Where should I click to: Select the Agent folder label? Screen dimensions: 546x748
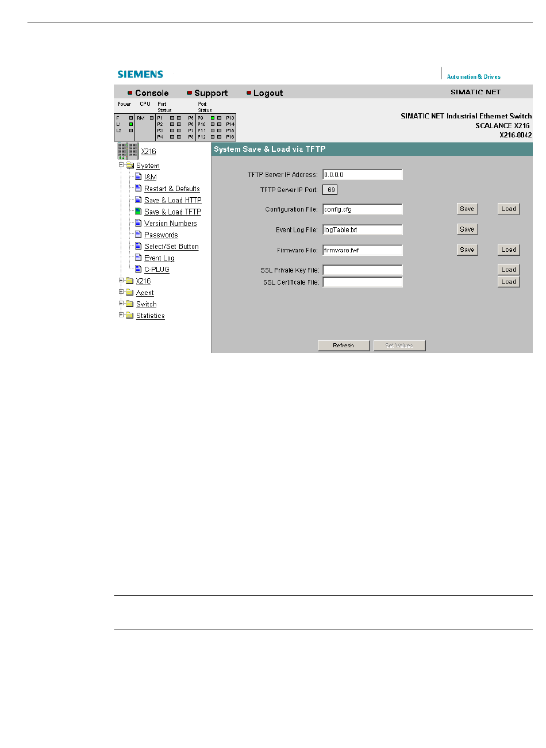pyautogui.click(x=145, y=293)
